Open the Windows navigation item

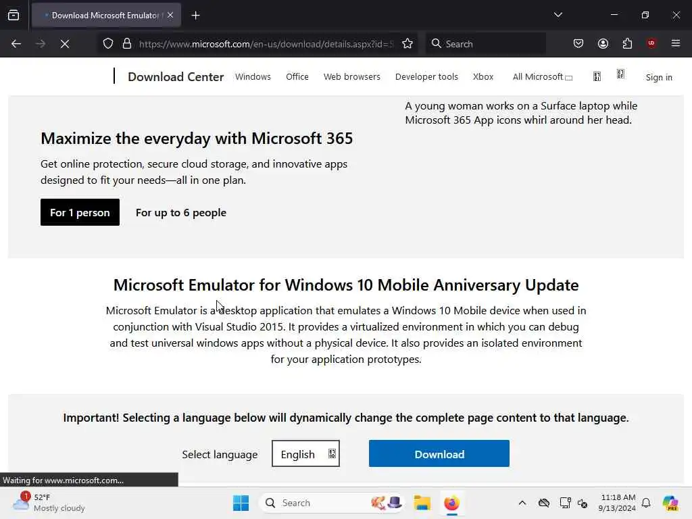pos(253,77)
